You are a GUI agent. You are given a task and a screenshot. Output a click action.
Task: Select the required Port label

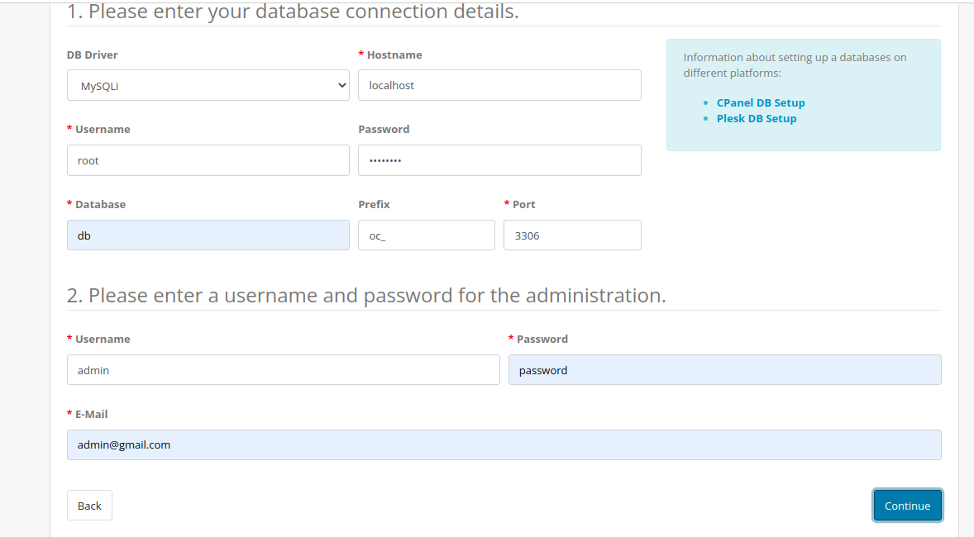[x=523, y=204]
